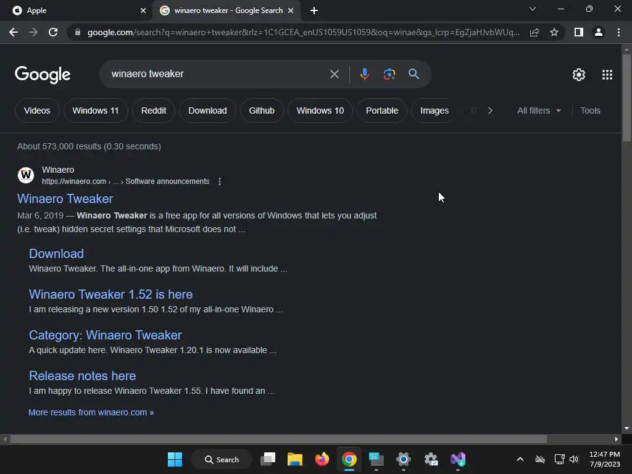The image size is (632, 474).
Task: Expand the All filters dropdown
Action: tap(539, 110)
